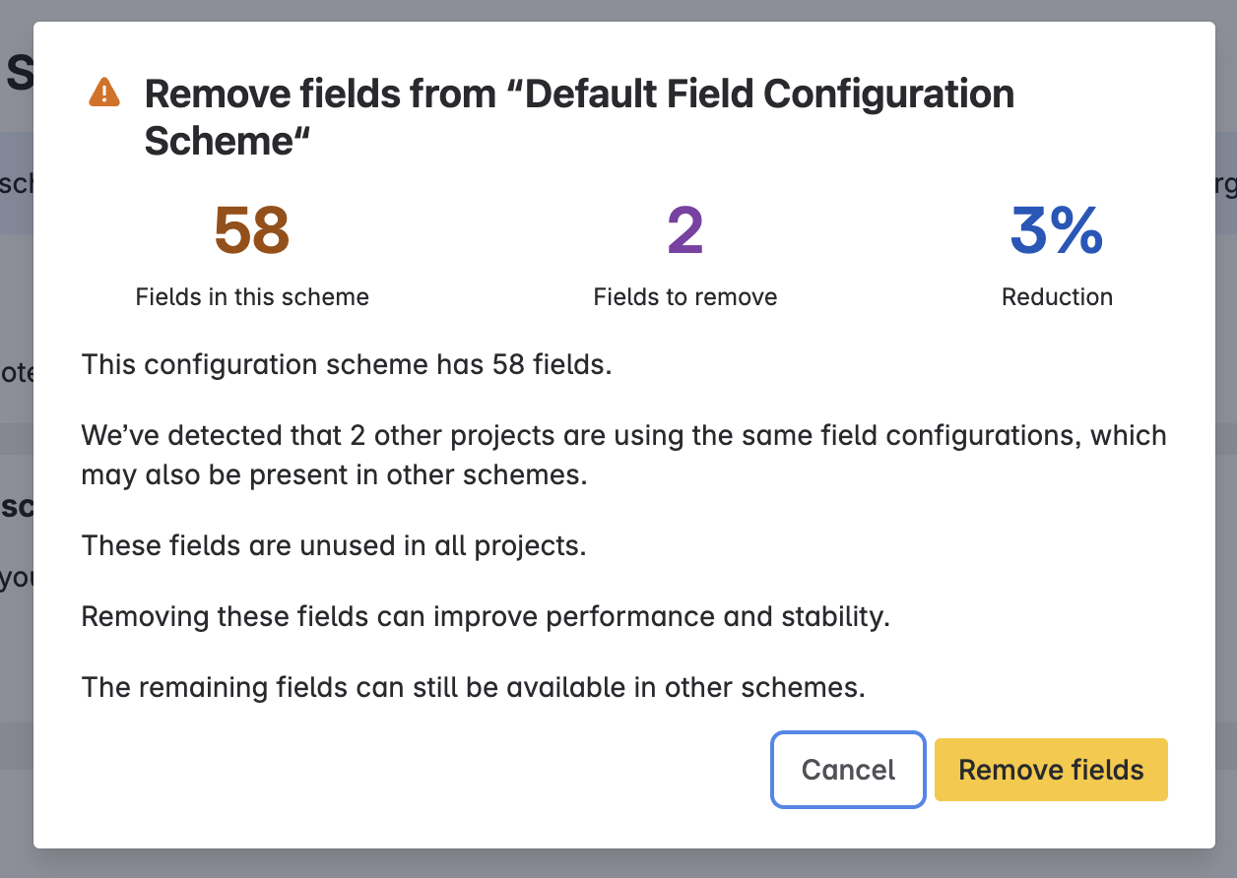Click the Cancel button
This screenshot has width=1237, height=878.
848,770
